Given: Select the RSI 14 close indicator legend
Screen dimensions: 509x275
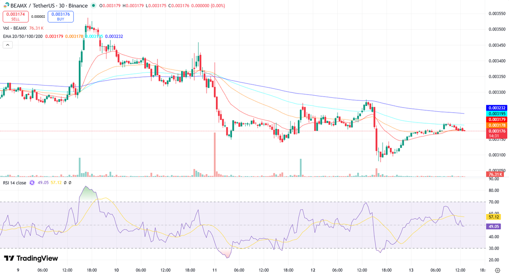Looking at the screenshot, I should tap(14, 183).
